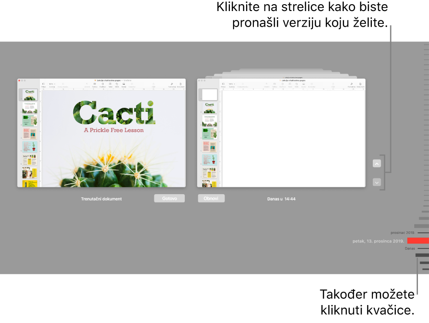Select page 2 thumbnail in current document
Viewport: 429px width, 323px height.
[x=29, y=108]
